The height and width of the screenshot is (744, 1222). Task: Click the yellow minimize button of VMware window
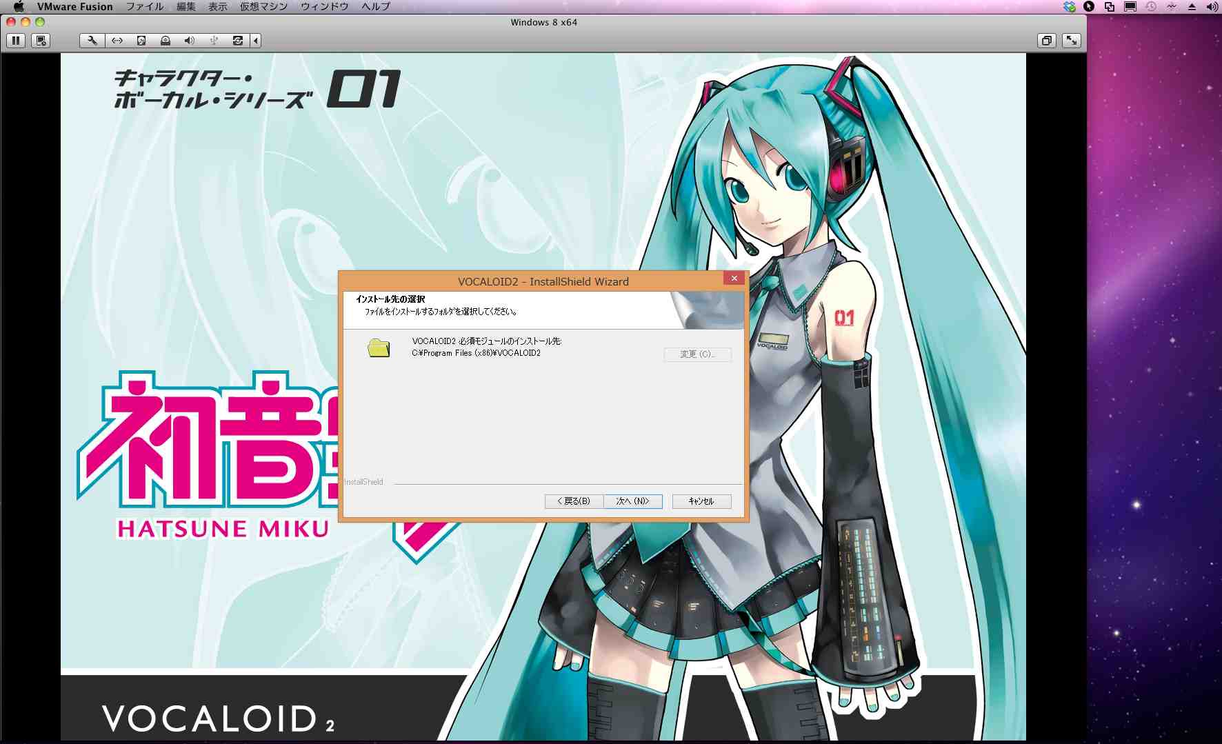pyautogui.click(x=26, y=22)
